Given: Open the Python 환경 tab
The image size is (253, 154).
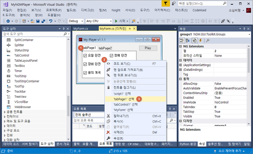Looking at the screenshot, I should click(x=188, y=144).
